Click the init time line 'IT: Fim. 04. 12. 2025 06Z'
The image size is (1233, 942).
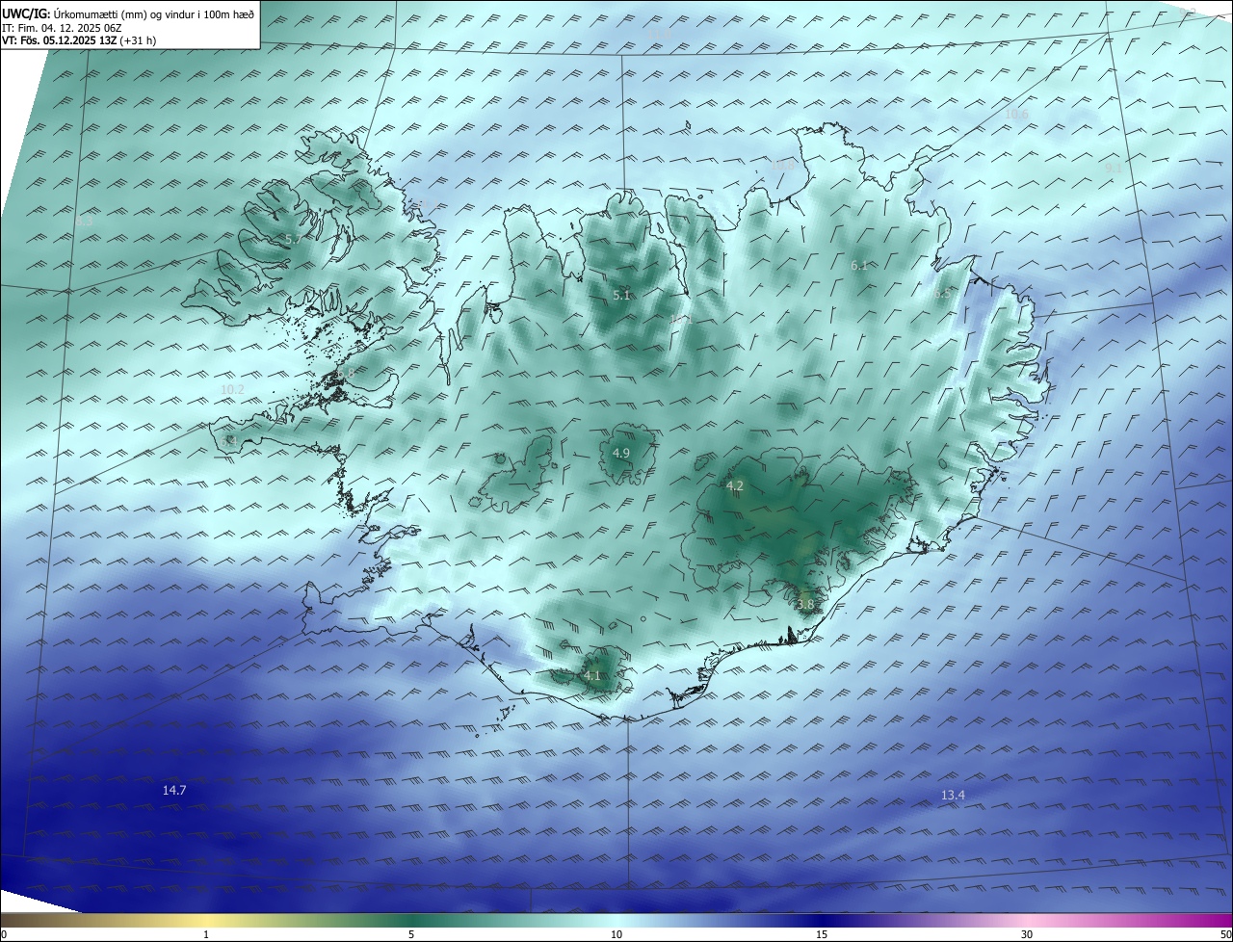tap(62, 27)
